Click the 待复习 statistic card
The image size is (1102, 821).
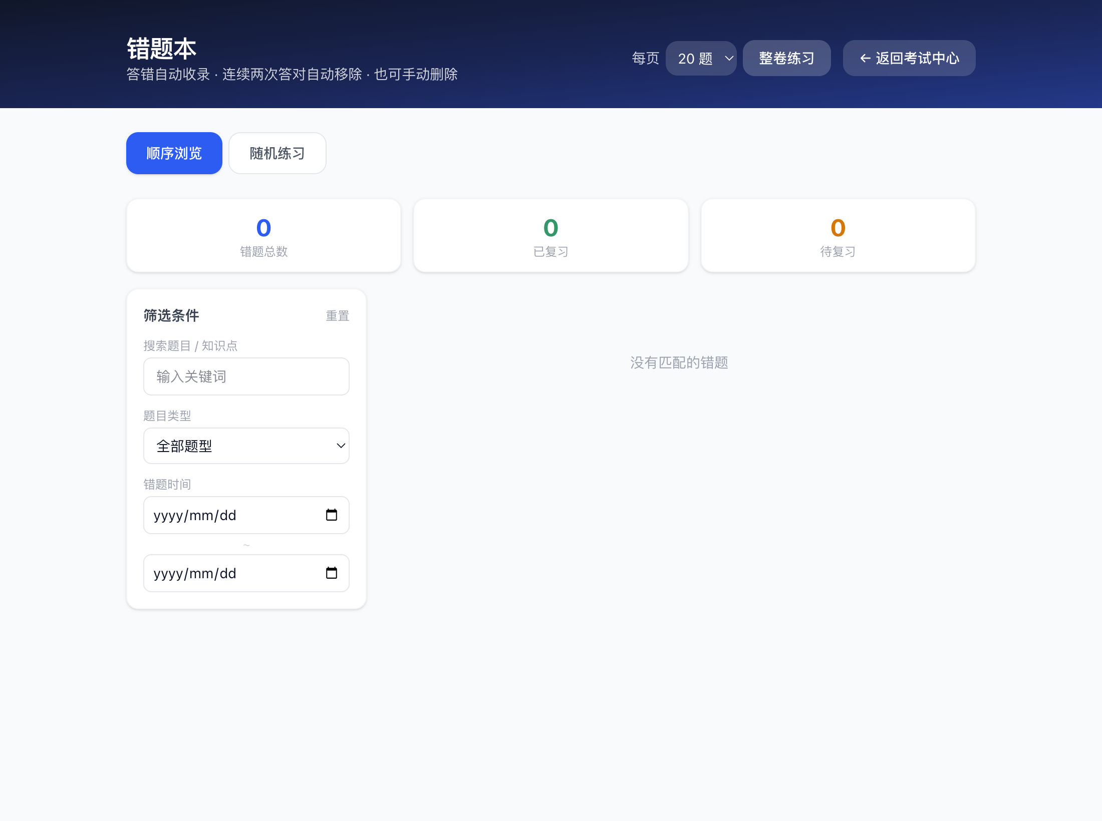(838, 236)
